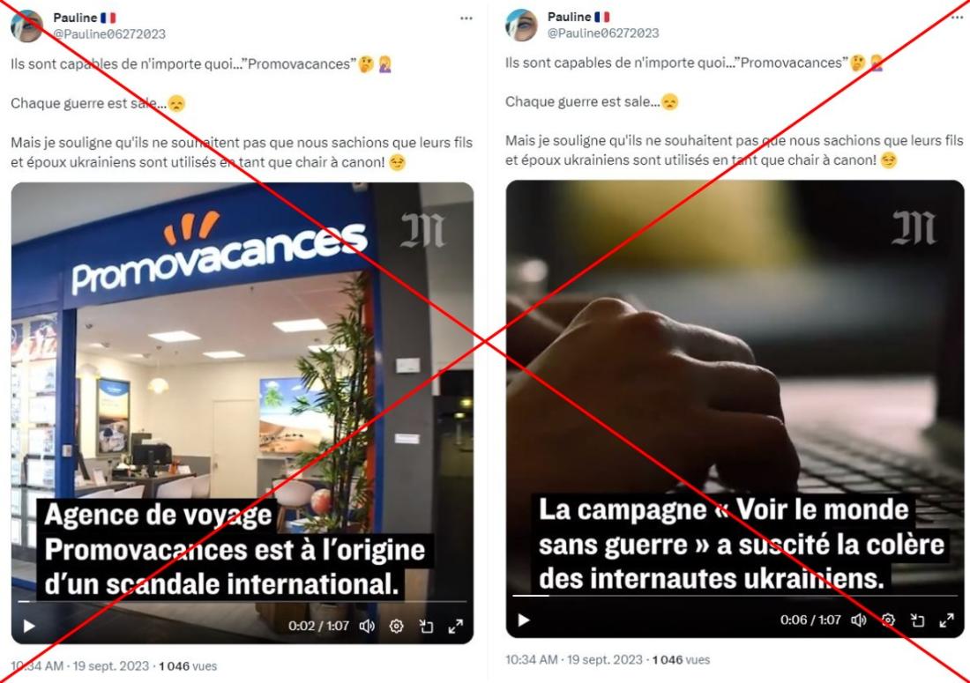The height and width of the screenshot is (683, 970).
Task: Open @Pauline06272023 handle in left tweet
Action: click(x=109, y=34)
